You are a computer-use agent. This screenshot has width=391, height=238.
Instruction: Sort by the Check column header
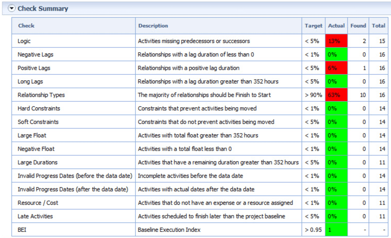[x=26, y=26]
